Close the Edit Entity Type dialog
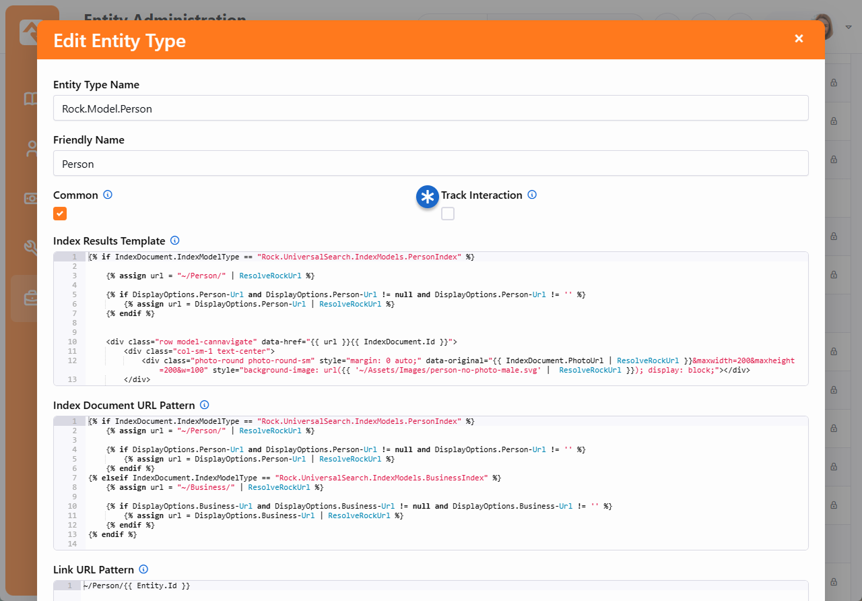This screenshot has width=862, height=601. point(799,38)
